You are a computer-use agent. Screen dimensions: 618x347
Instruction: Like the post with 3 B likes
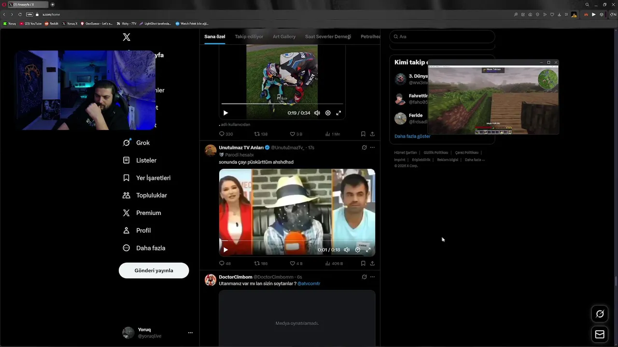[295, 134]
